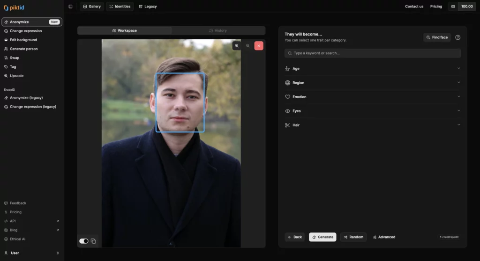
Task: Open Advanced settings
Action: (x=384, y=237)
